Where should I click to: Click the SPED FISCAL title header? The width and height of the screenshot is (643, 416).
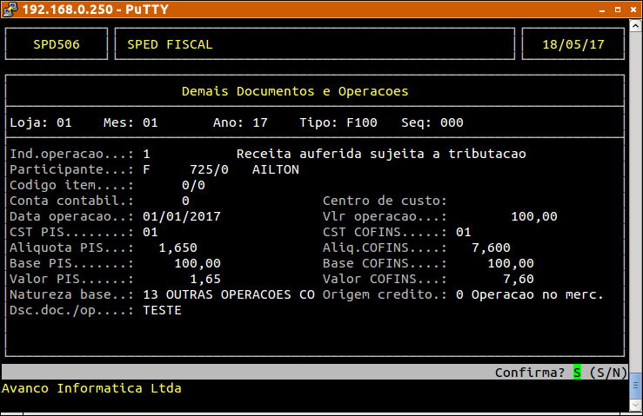point(170,44)
